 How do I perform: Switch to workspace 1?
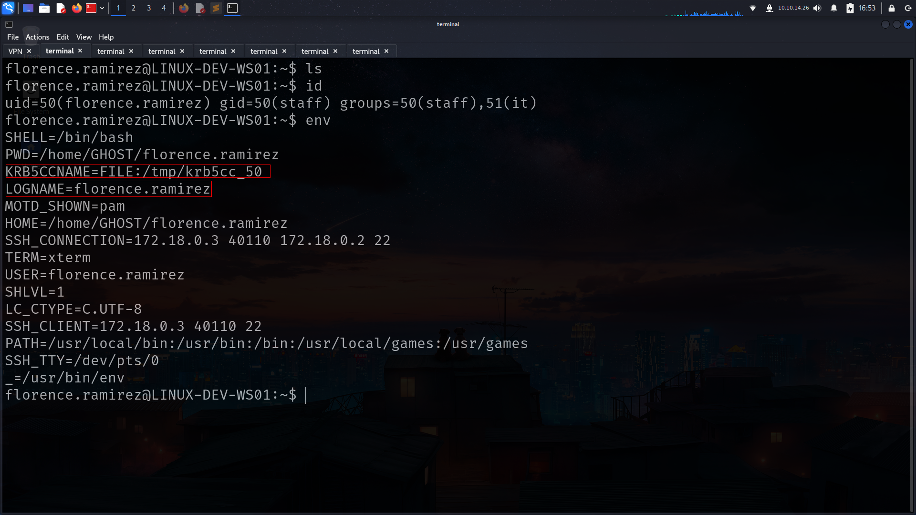pos(118,8)
